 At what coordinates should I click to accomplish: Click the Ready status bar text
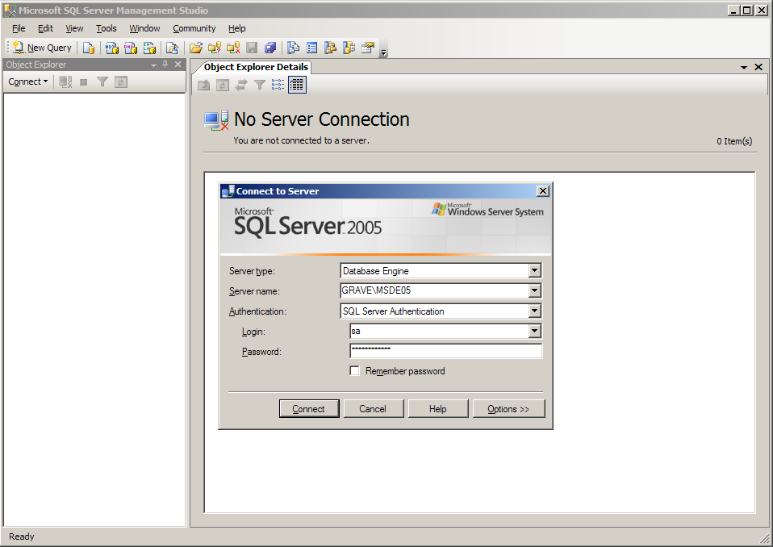22,537
